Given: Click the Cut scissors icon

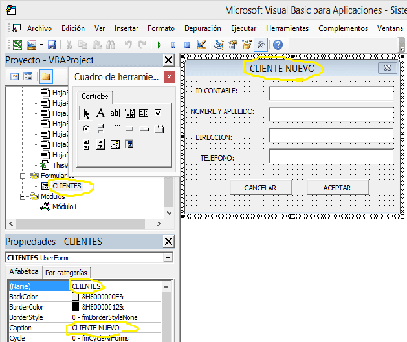Looking at the screenshot, I should tap(69, 45).
